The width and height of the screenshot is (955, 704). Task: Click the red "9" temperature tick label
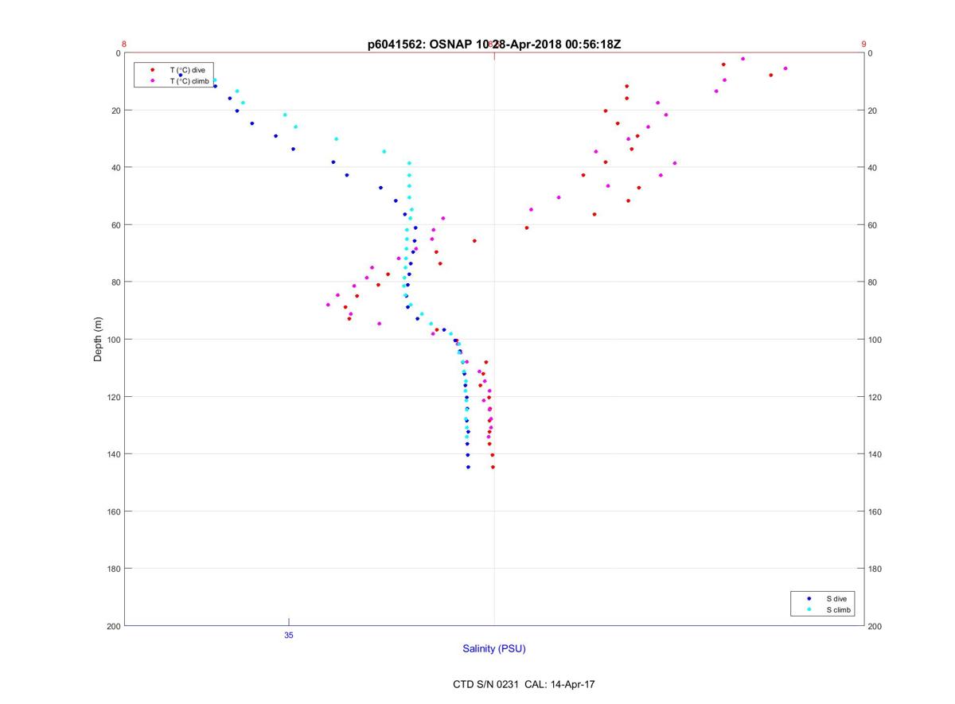tap(863, 45)
